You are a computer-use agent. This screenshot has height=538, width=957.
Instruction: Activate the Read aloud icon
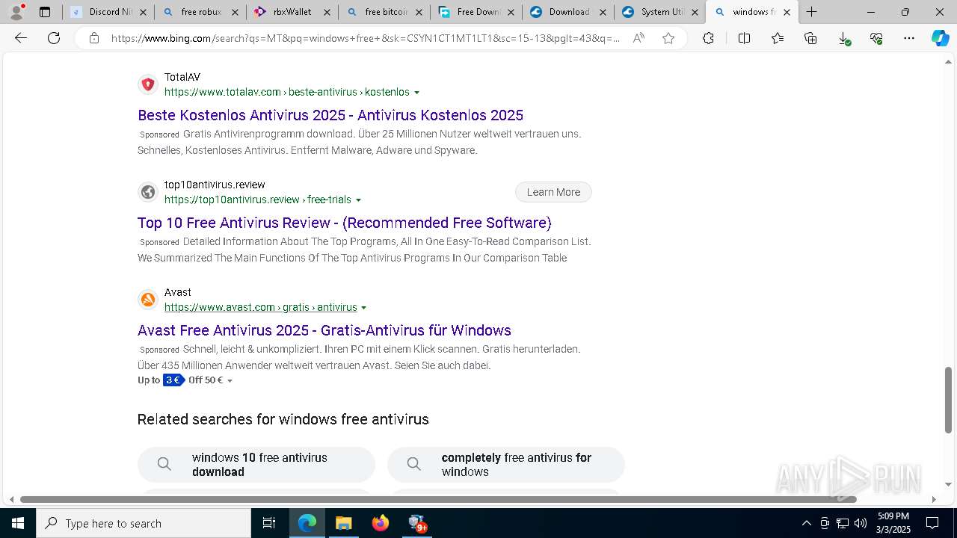638,38
